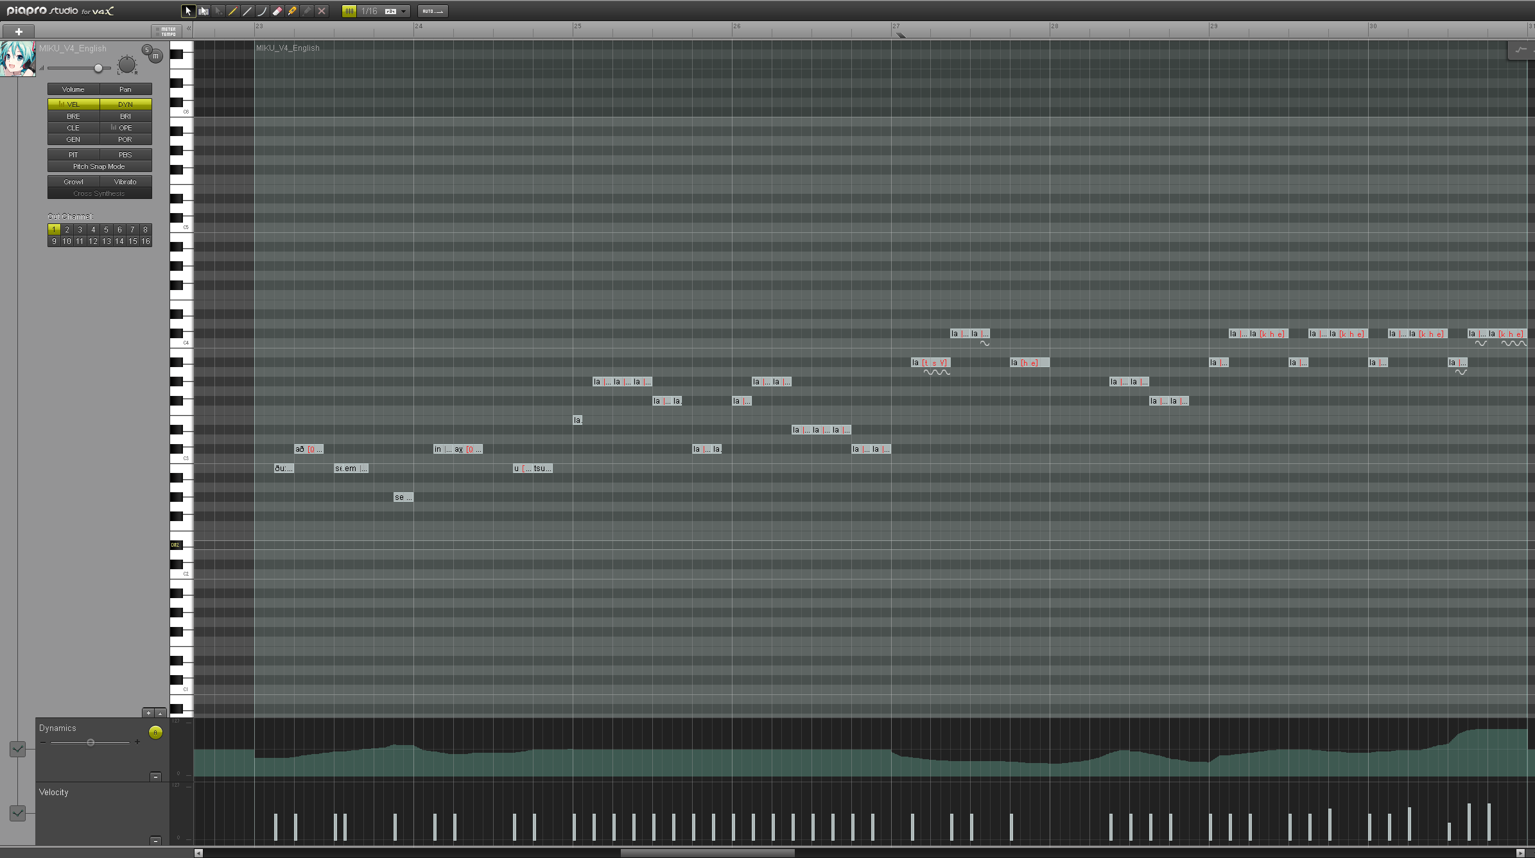Choose the curve drawing tool
1535x858 pixels.
coord(262,11)
